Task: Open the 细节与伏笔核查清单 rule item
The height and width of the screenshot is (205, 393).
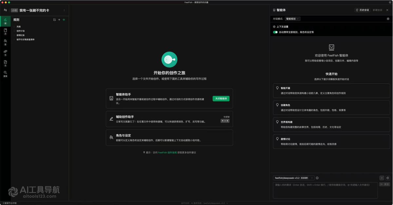Action: 26,40
